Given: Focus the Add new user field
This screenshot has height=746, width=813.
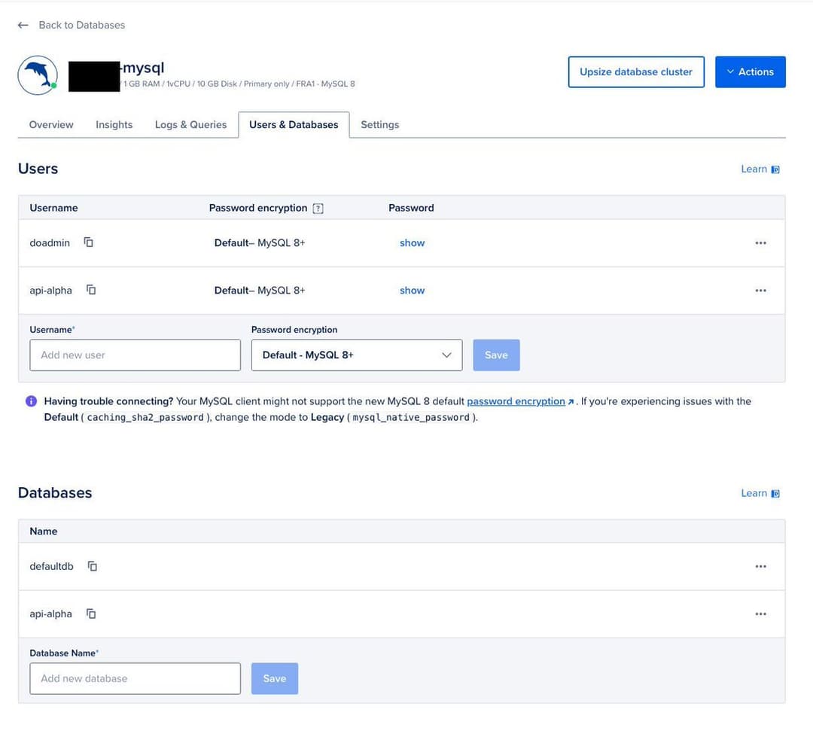Looking at the screenshot, I should click(135, 355).
